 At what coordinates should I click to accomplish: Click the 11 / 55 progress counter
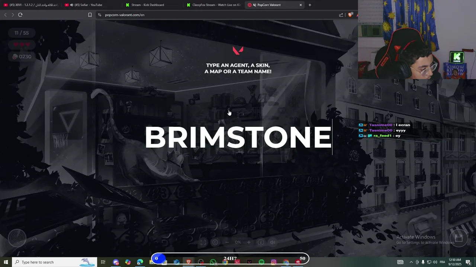22,33
